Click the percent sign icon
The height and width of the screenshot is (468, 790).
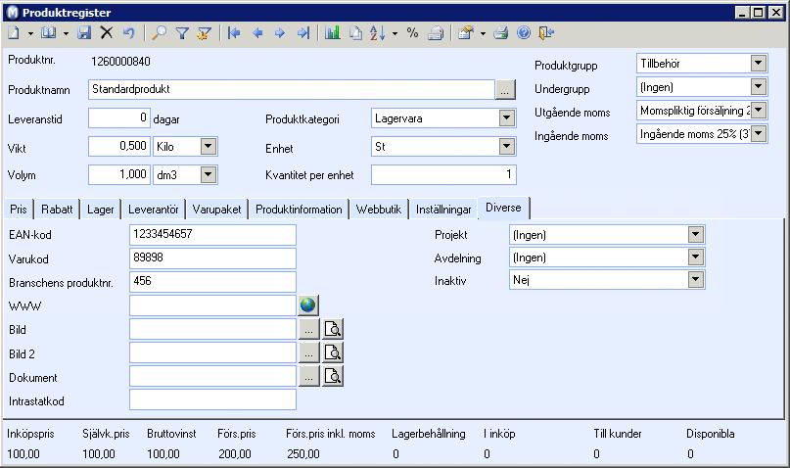click(412, 32)
